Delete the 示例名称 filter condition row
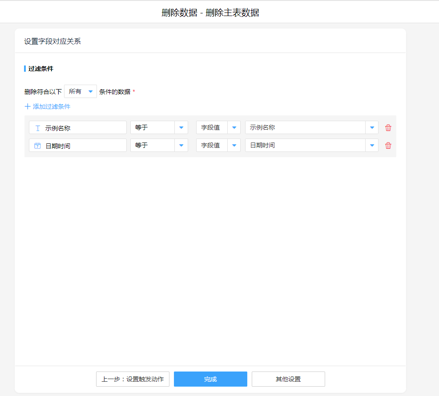The image size is (439, 396). point(388,128)
